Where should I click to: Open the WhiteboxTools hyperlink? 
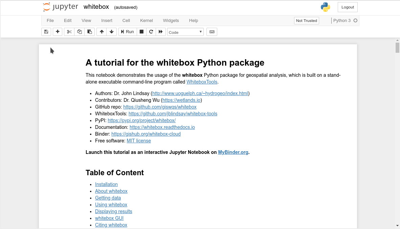[202, 82]
